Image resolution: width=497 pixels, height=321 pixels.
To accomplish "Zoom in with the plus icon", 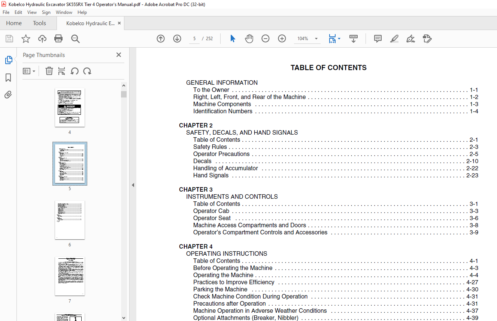I will point(282,39).
